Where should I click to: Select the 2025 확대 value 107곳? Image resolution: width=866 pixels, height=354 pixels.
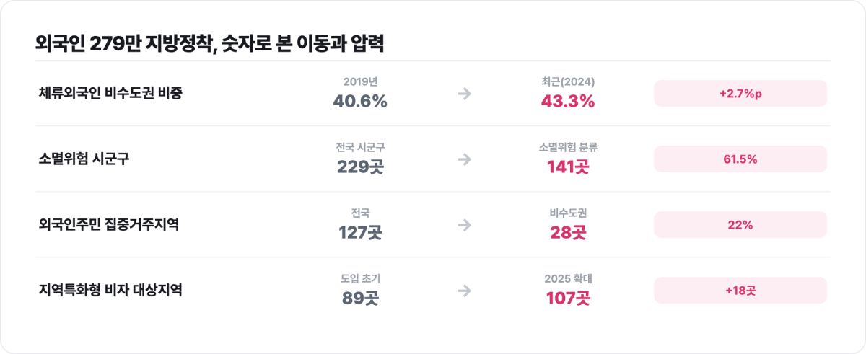coord(568,298)
